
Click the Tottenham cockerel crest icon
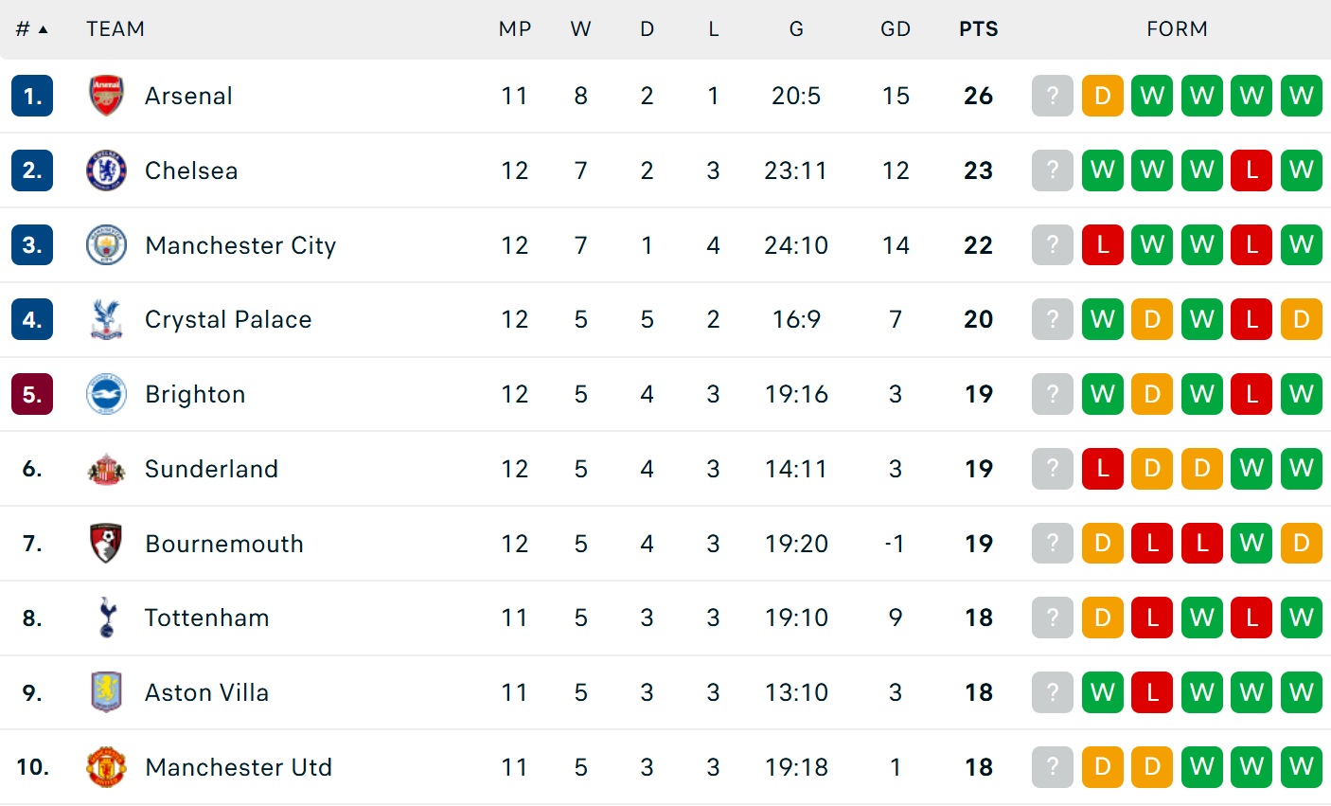pyautogui.click(x=106, y=618)
